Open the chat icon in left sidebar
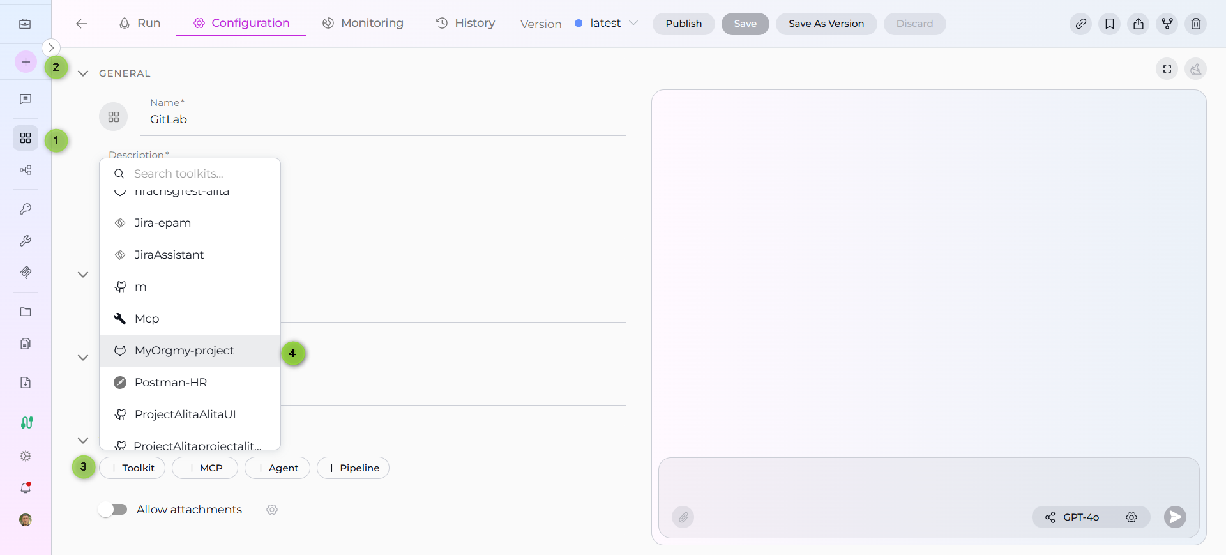The height and width of the screenshot is (555, 1226). tap(26, 99)
